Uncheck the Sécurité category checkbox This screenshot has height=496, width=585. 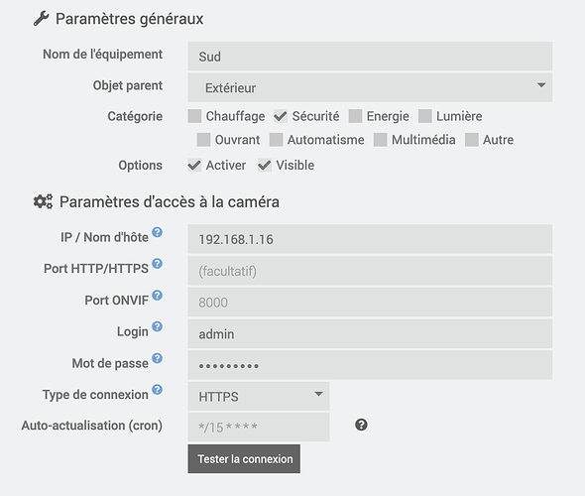(x=281, y=116)
